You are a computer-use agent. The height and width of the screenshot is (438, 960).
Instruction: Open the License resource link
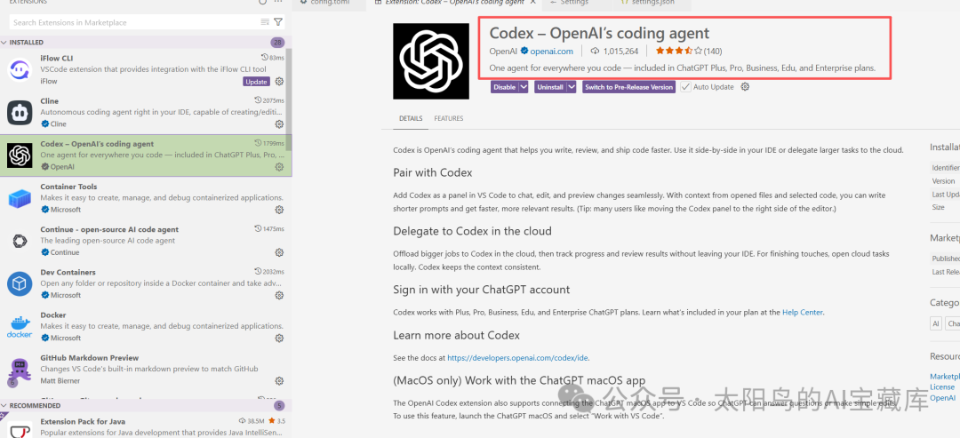[x=942, y=386]
